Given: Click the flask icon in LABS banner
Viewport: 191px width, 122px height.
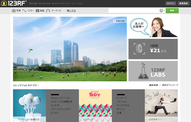Looking at the screenshot, I should pyautogui.click(x=143, y=71).
